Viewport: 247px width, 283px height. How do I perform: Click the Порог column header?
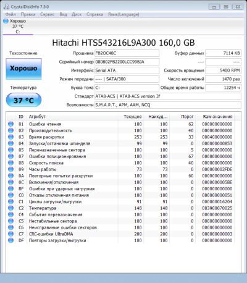(182, 117)
